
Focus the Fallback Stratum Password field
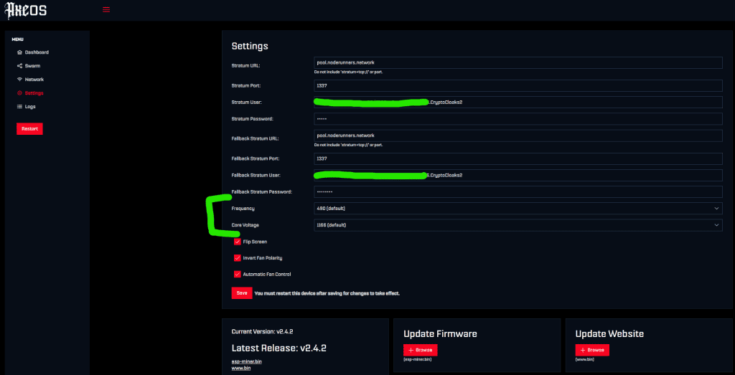(518, 192)
